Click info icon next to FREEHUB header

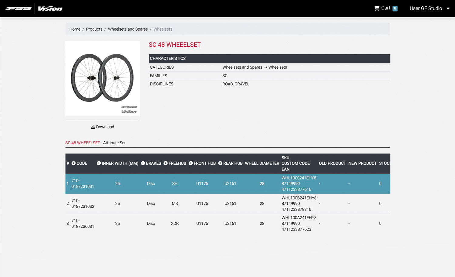click(166, 163)
